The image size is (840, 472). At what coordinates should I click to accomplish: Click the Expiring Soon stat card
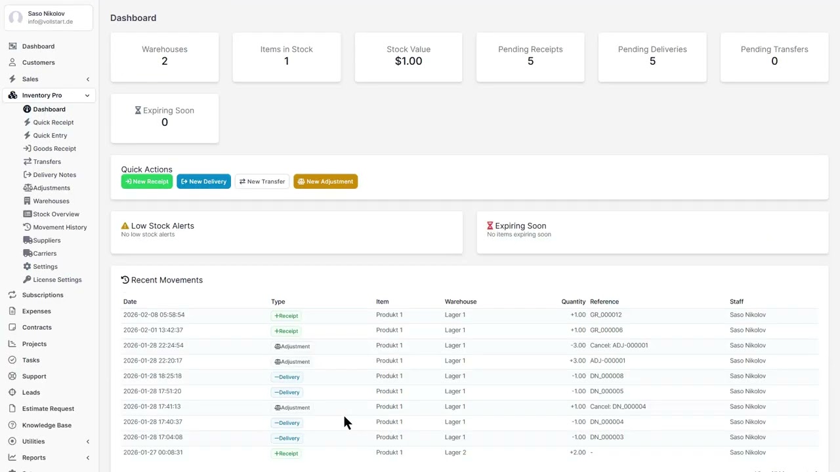pos(165,118)
